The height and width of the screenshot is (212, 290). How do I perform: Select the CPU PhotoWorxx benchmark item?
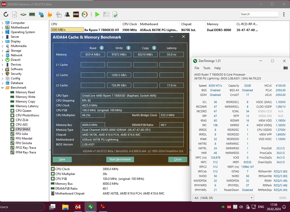[27, 115]
